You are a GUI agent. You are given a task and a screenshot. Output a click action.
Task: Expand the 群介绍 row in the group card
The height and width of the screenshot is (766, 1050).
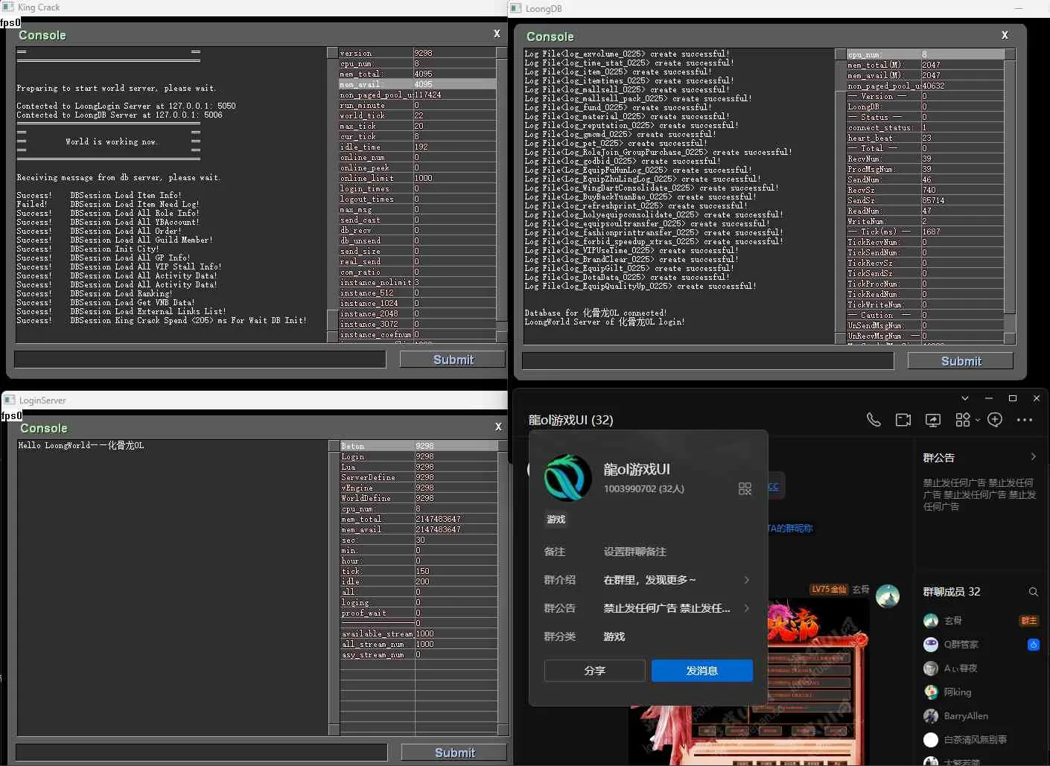[746, 580]
